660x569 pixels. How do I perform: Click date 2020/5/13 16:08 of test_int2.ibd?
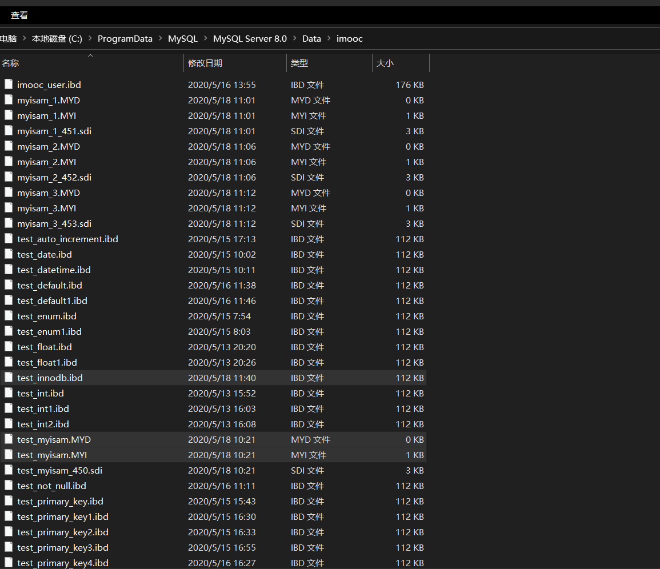pyautogui.click(x=222, y=424)
